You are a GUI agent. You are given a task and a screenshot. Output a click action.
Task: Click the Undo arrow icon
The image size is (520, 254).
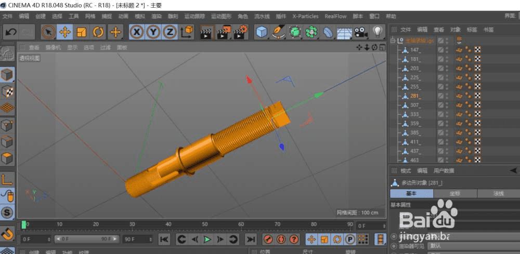(x=11, y=32)
